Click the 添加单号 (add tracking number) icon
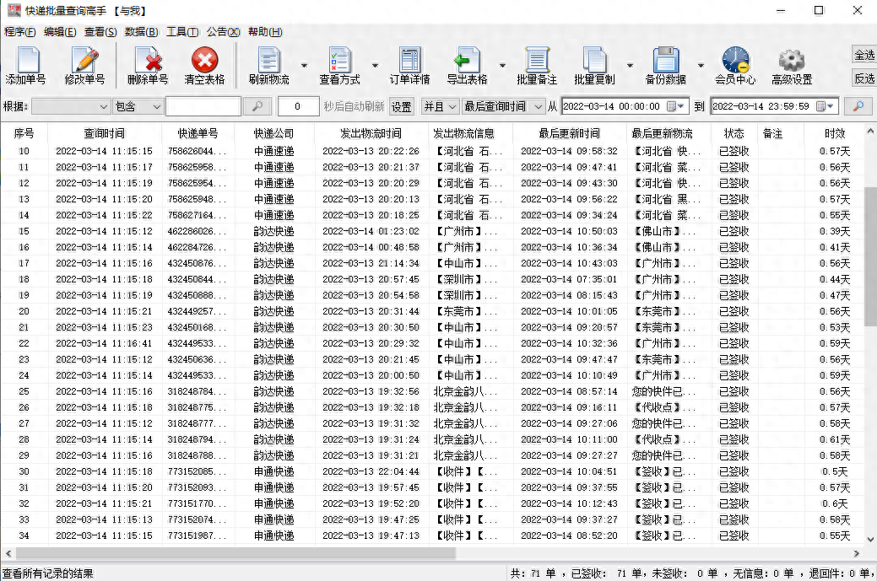877x581 pixels. (x=26, y=62)
